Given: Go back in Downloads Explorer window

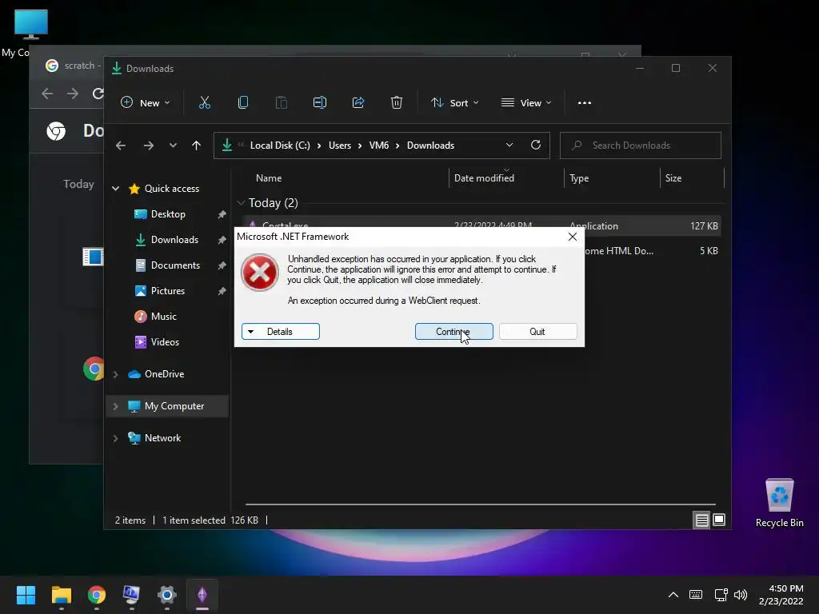Looking at the screenshot, I should (121, 146).
